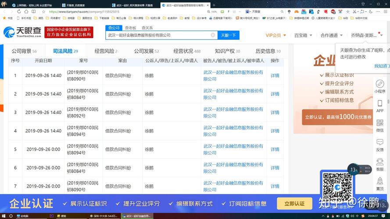
Task: Open the action center notification icon
Action: click(383, 216)
